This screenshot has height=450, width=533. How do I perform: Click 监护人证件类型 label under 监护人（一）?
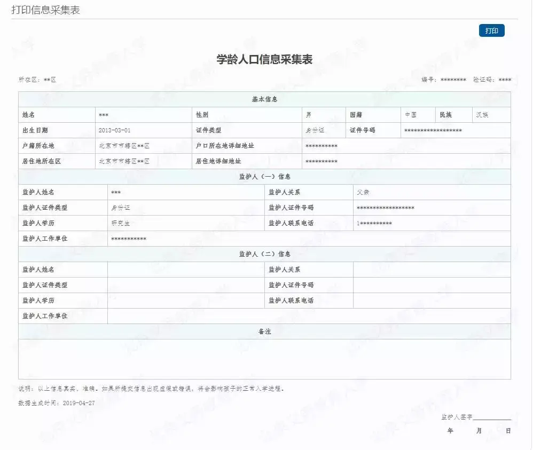[x=45, y=208]
